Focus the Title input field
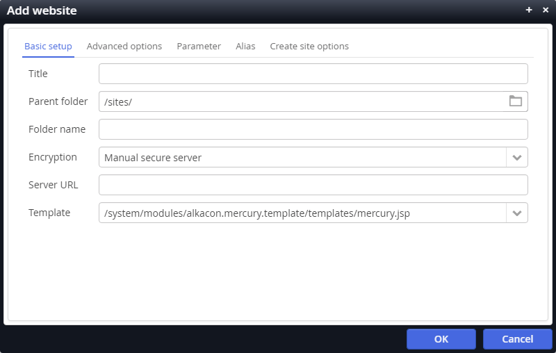The height and width of the screenshot is (353, 556). click(313, 74)
